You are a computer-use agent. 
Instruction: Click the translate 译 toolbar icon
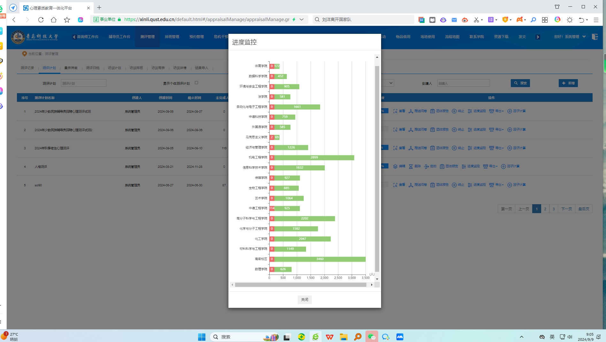pos(491,20)
